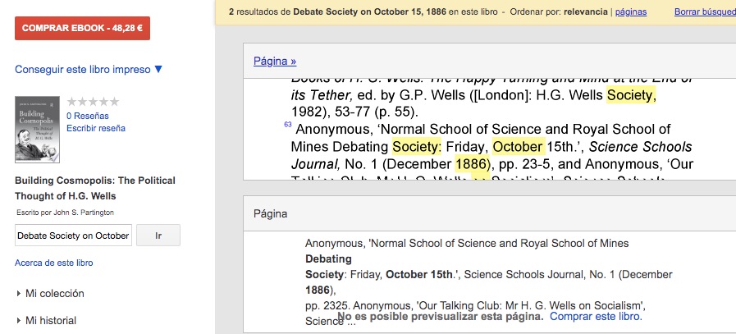
Task: Expand the Mi colección section
Action: click(54, 293)
